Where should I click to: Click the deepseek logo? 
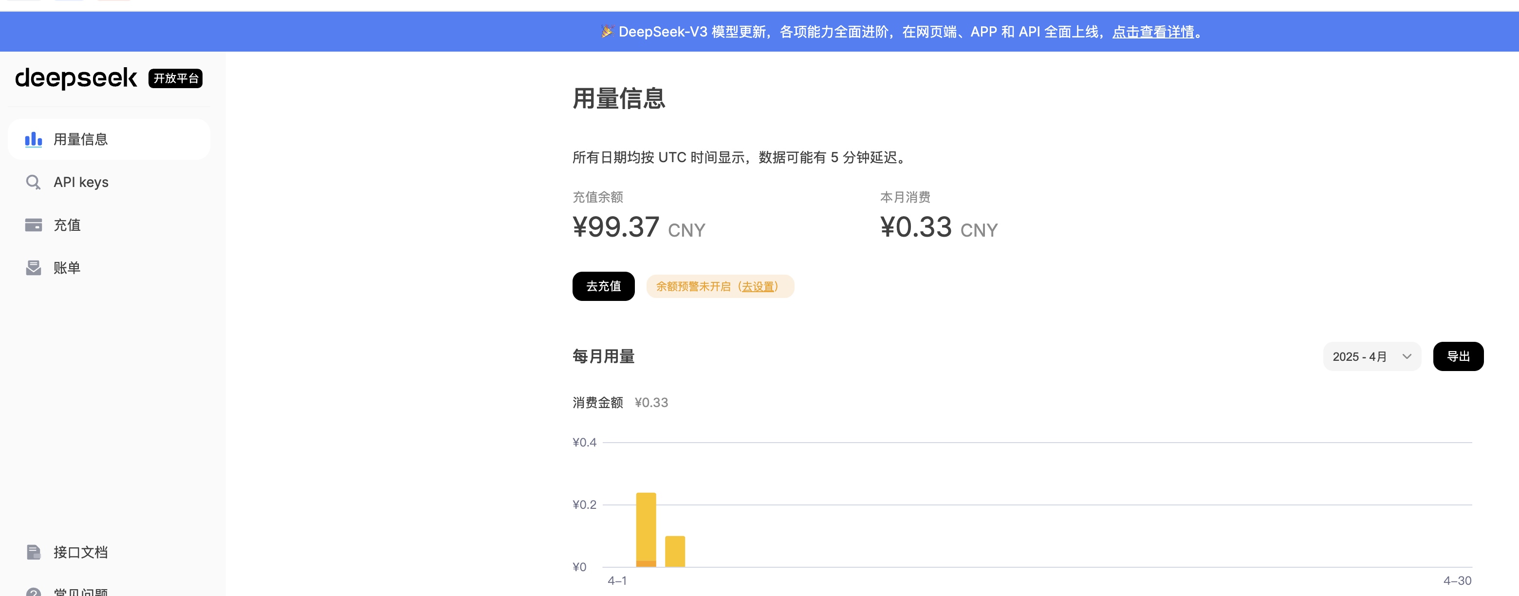[76, 78]
